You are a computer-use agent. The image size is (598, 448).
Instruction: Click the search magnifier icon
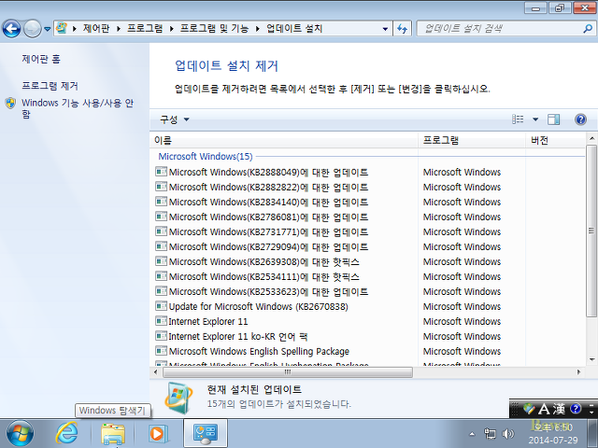(588, 29)
